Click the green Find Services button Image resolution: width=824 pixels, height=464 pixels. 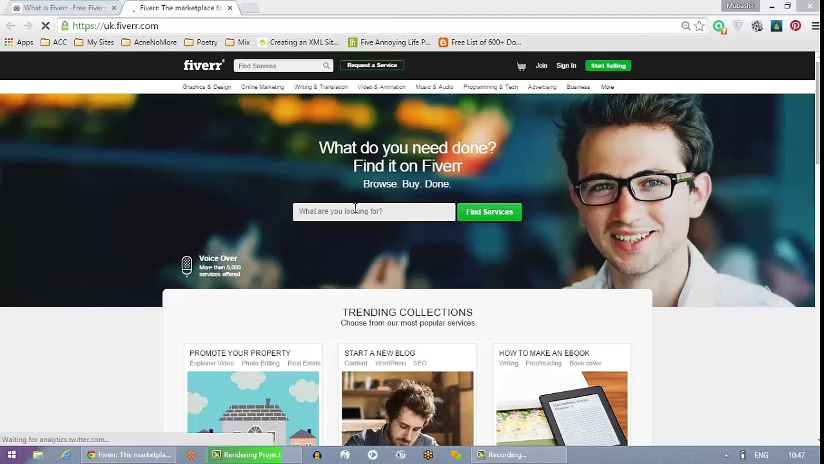pos(489,211)
